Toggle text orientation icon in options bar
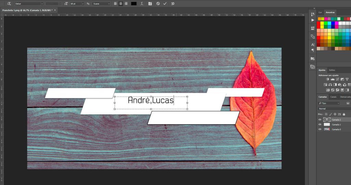Screen dimensions: 351x185 [x=9, y=3]
